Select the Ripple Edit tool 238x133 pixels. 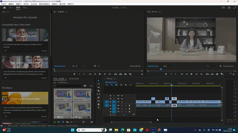pyautogui.click(x=98, y=88)
